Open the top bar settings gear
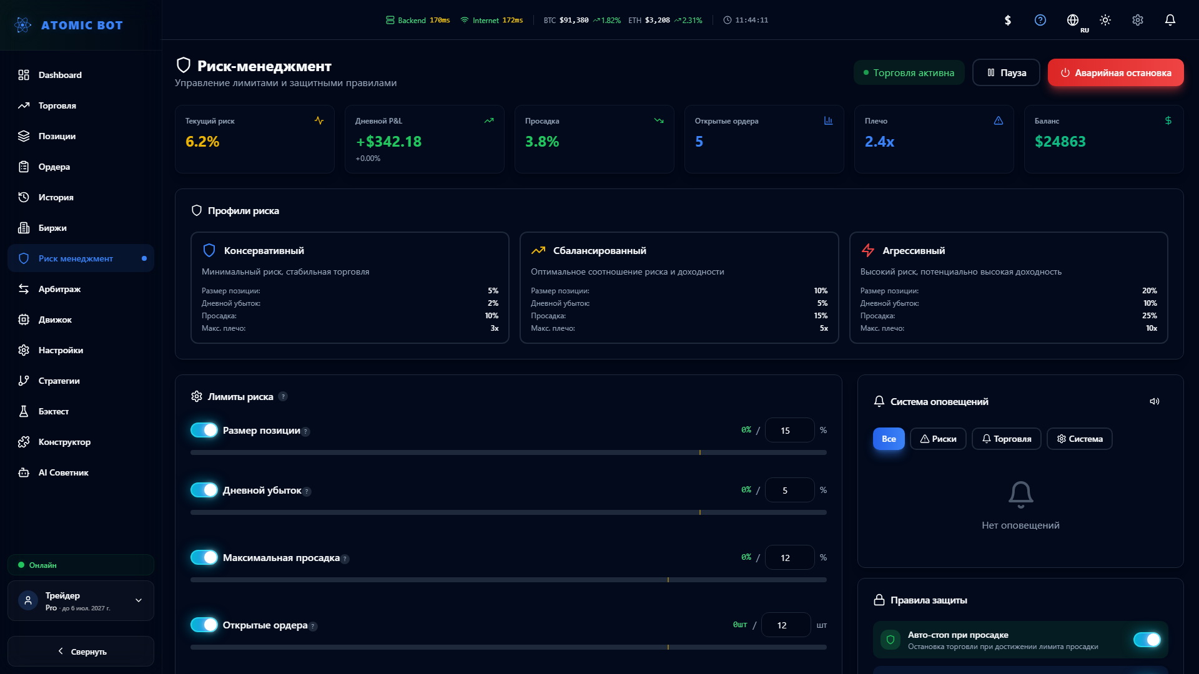 (1138, 20)
